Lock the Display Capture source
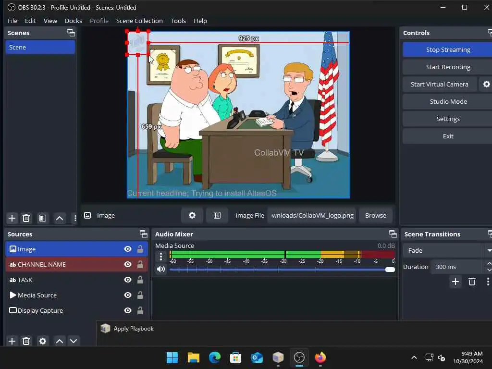The image size is (492, 369). [140, 310]
